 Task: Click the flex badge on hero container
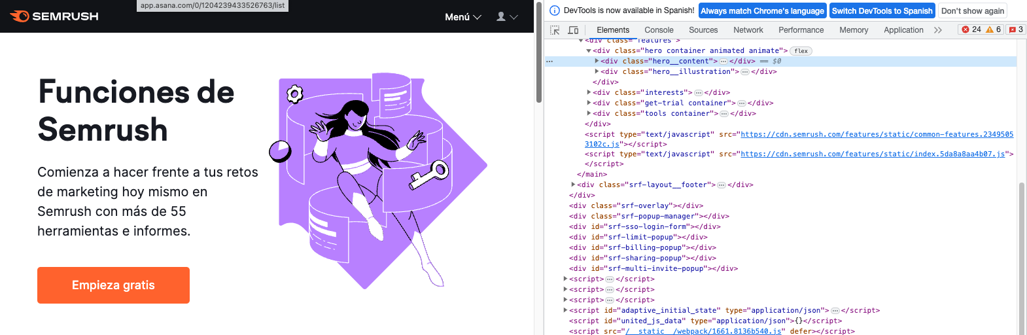pyautogui.click(x=801, y=51)
